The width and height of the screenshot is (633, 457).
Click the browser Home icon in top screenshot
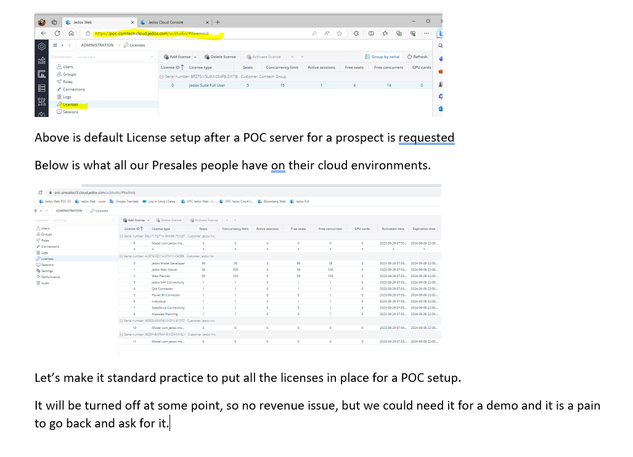[71, 33]
